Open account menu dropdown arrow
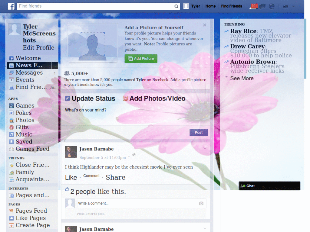This screenshot has height=232, width=310. (x=294, y=7)
